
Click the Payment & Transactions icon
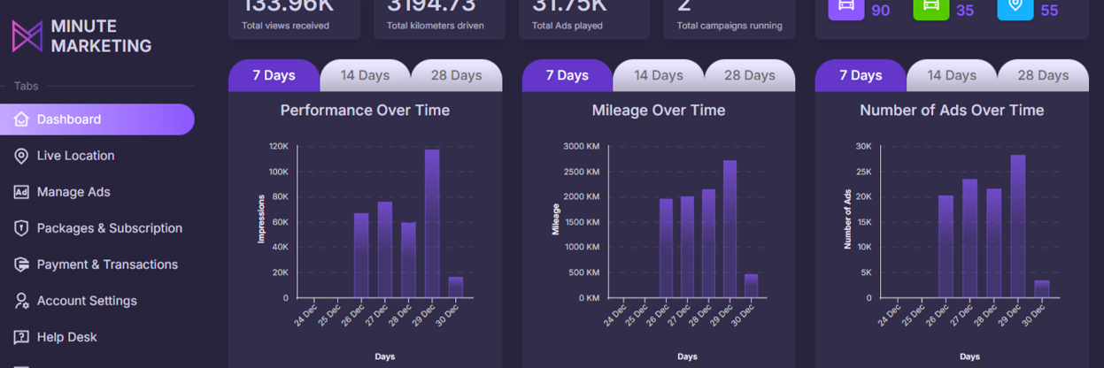tap(21, 264)
